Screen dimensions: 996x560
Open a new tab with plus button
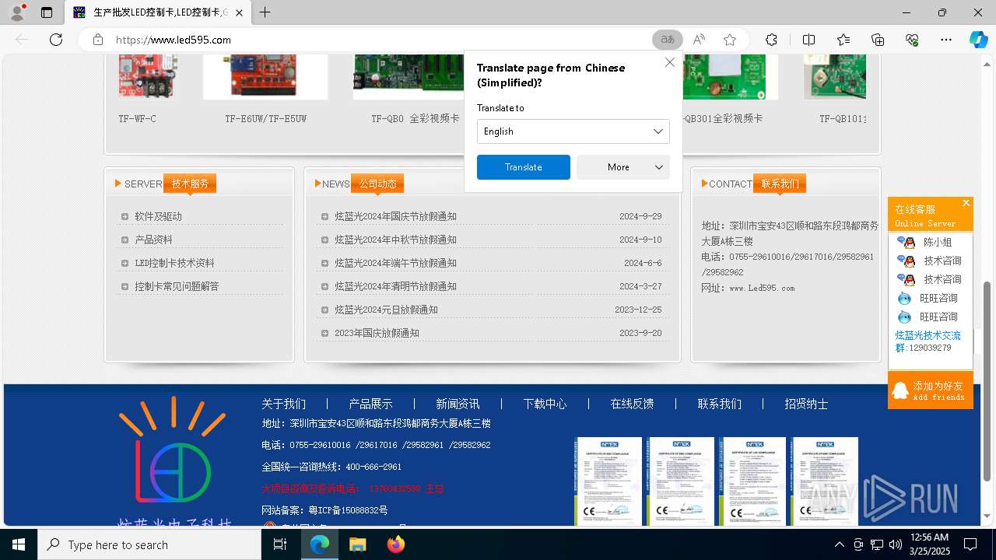[x=265, y=12]
